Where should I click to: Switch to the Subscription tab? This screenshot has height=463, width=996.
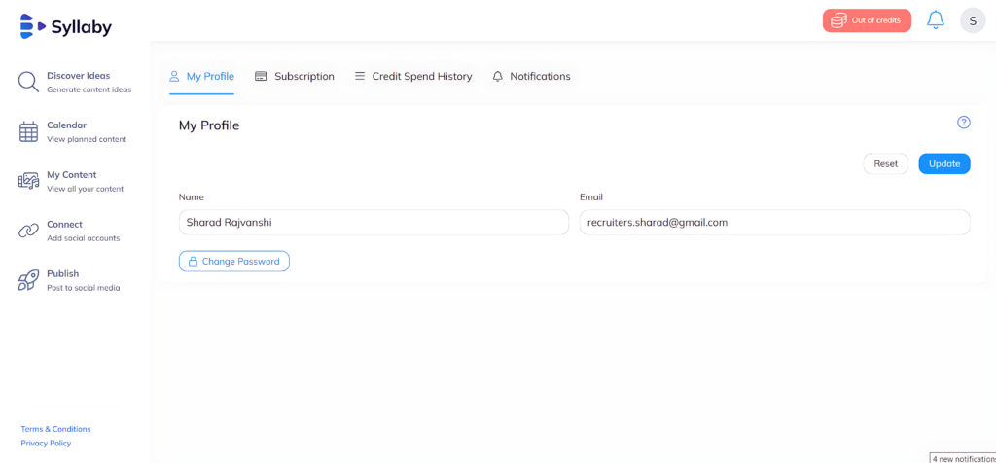295,76
